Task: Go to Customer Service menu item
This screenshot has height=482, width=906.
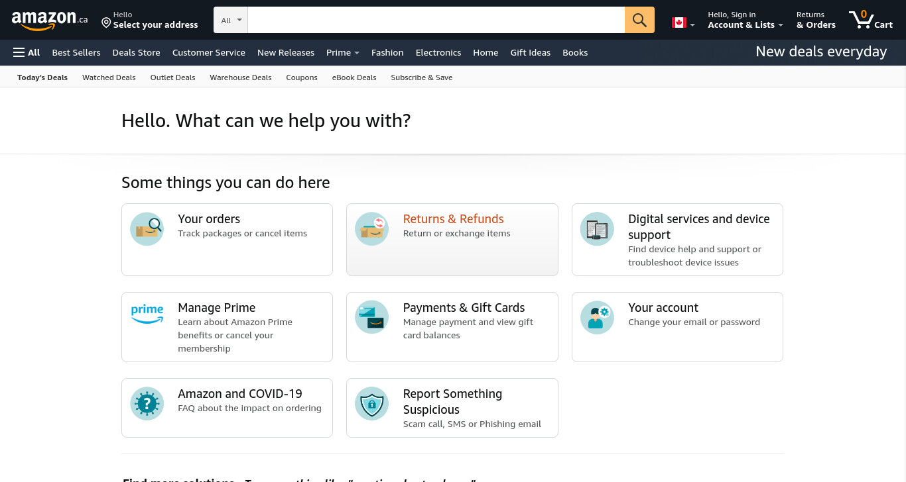Action: click(209, 52)
